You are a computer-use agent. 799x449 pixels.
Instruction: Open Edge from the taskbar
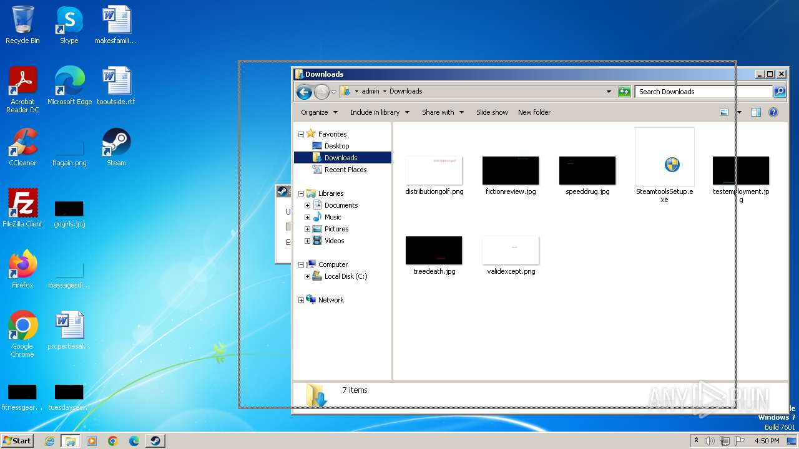point(134,441)
